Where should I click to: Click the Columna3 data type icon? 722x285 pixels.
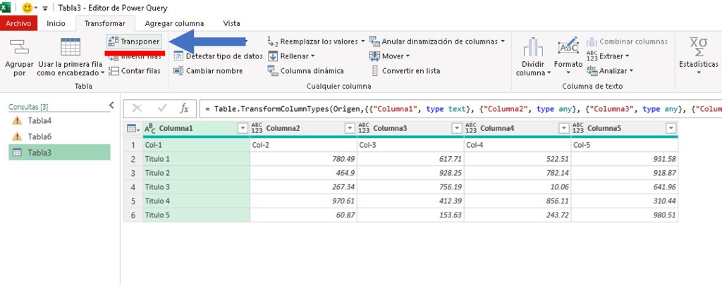pos(365,129)
